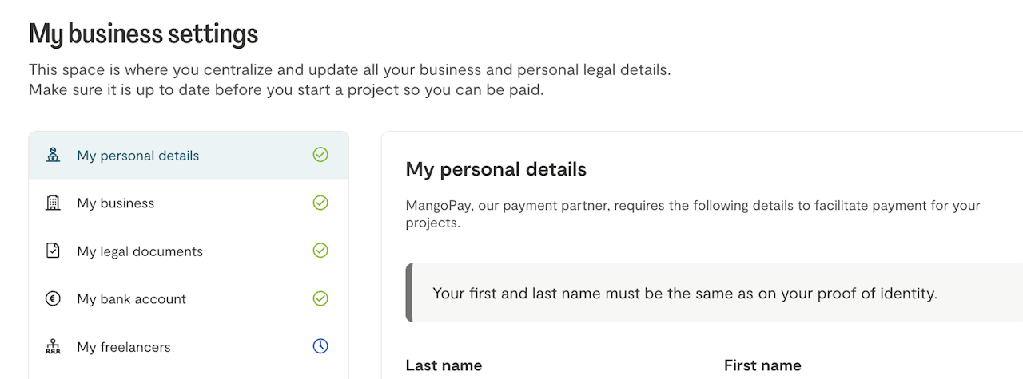Open the My personal details section
The image size is (1023, 379).
click(138, 156)
